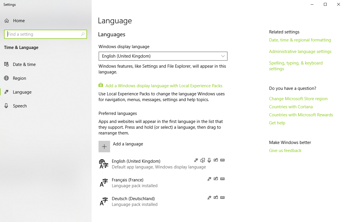Viewport: 342px width, 222px height.
Task: Select the English (United Kingdom) preferred language entry
Action: click(163, 164)
